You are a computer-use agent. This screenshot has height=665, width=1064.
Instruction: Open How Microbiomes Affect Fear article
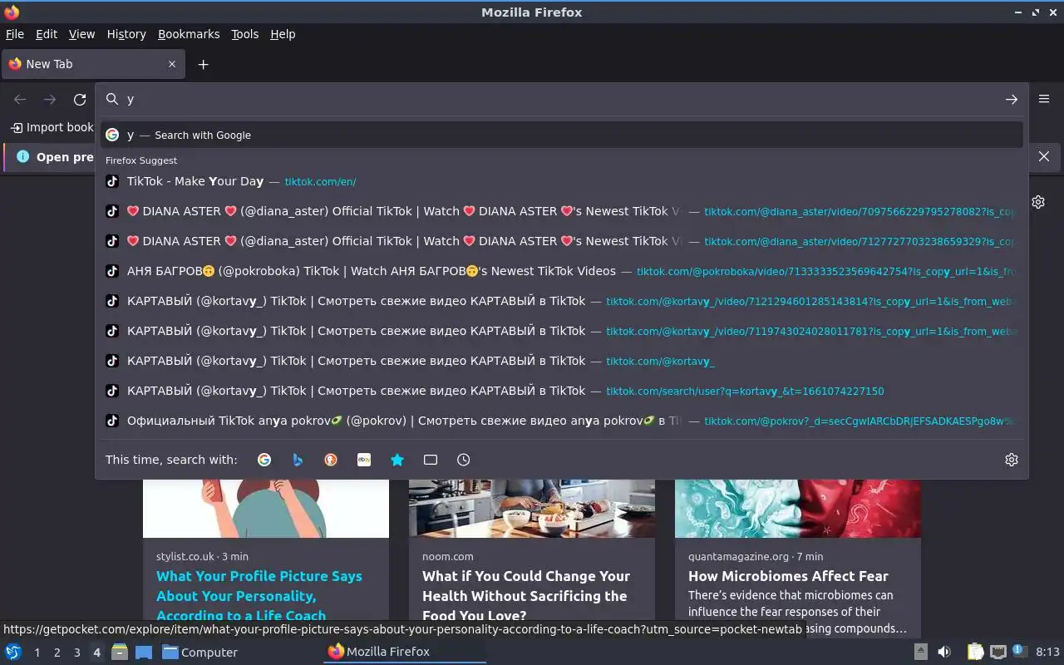788,576
